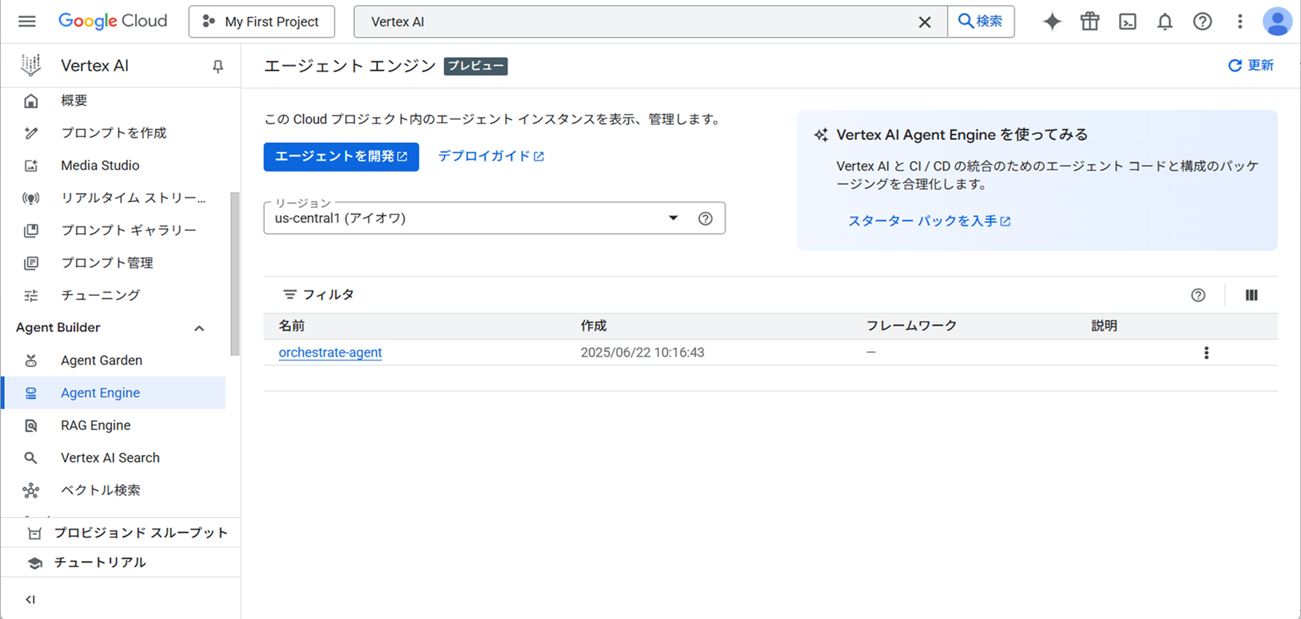Click the フレームワーク column header
The image size is (1301, 619).
click(x=911, y=326)
